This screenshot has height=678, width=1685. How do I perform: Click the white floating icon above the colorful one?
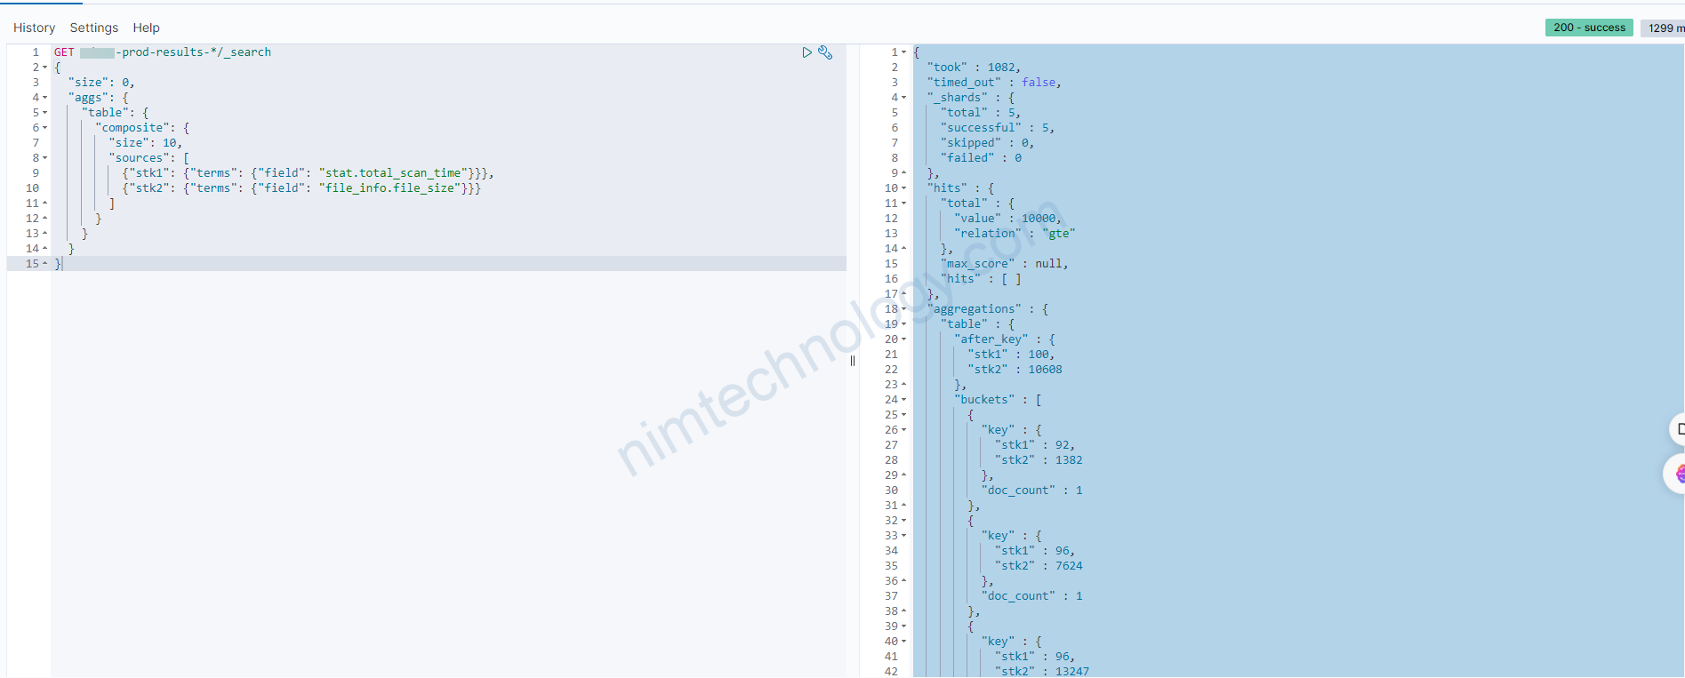[x=1678, y=429]
